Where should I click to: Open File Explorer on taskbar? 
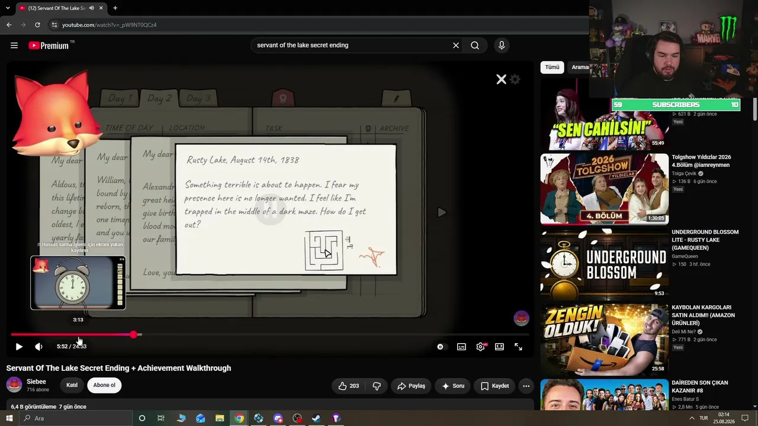[220, 418]
